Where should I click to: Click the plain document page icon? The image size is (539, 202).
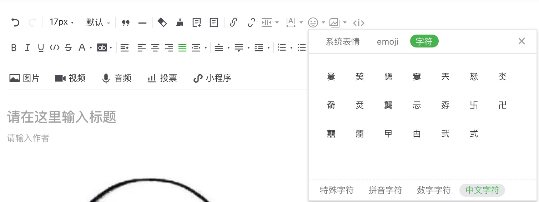[x=214, y=22]
